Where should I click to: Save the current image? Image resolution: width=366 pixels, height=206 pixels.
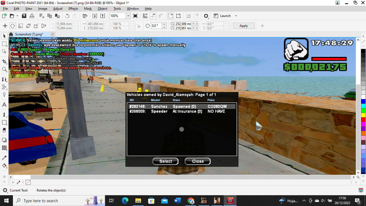click(x=24, y=16)
